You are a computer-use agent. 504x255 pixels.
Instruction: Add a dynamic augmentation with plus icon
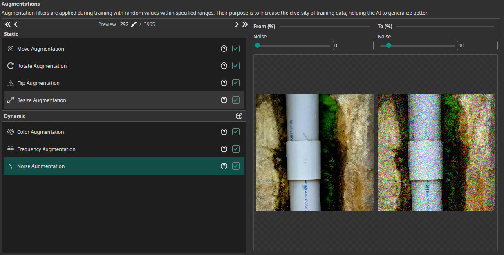[239, 116]
